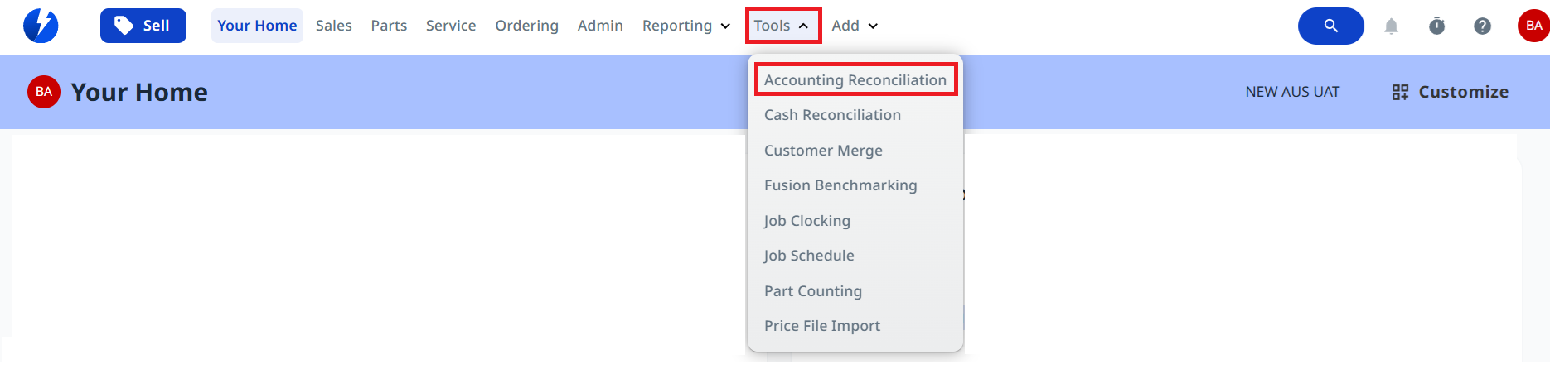Viewport: 1550px width, 369px height.
Task: Expand the Reporting dropdown
Action: (686, 26)
